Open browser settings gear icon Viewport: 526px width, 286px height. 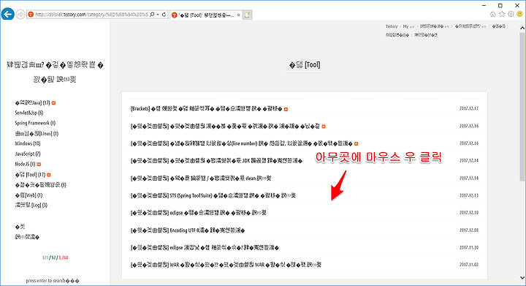tap(511, 14)
